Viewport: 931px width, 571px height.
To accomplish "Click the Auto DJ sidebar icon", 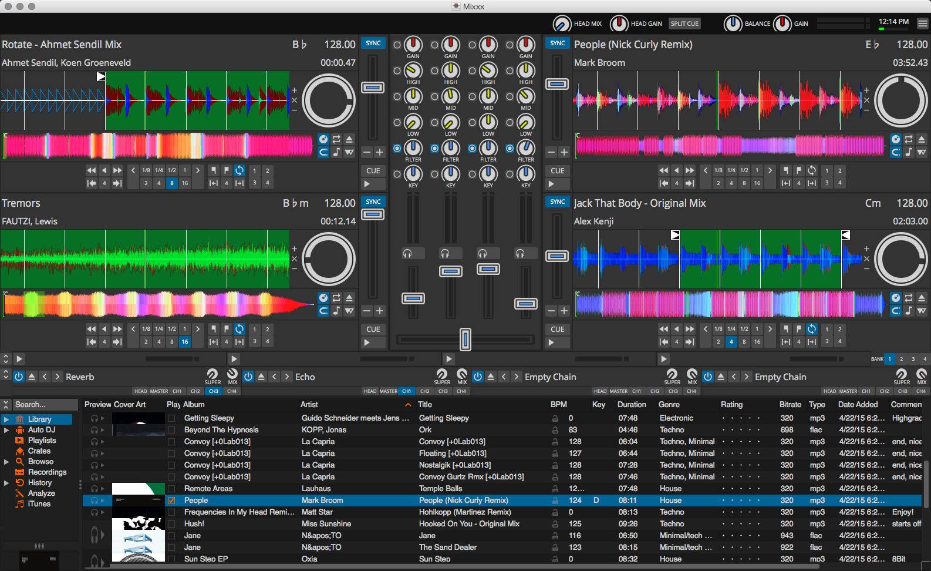I will pos(20,430).
